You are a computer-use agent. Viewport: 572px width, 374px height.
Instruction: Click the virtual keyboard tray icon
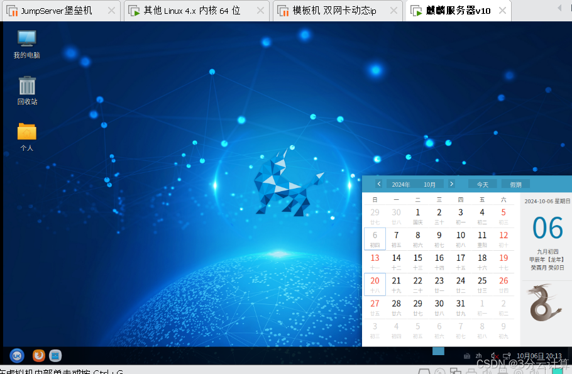[467, 356]
